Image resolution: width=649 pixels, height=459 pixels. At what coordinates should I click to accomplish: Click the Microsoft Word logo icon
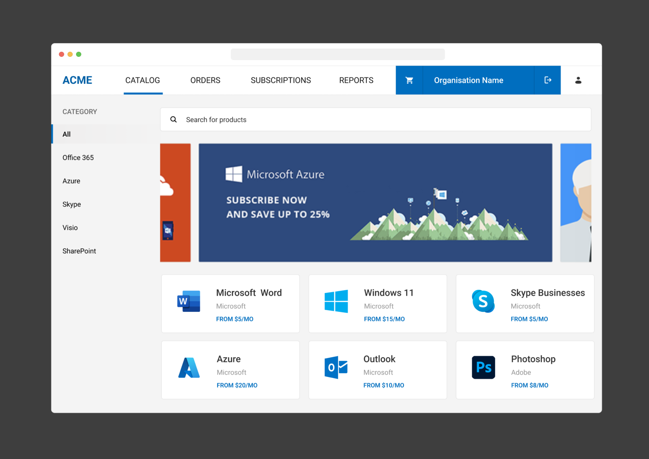click(x=189, y=301)
